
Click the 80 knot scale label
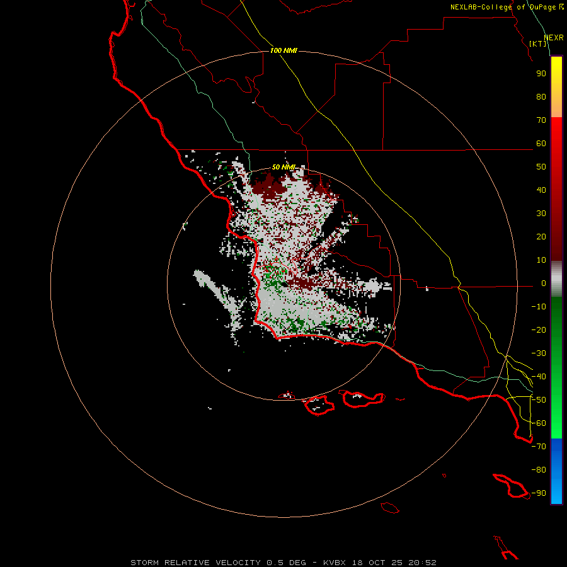[x=541, y=96]
